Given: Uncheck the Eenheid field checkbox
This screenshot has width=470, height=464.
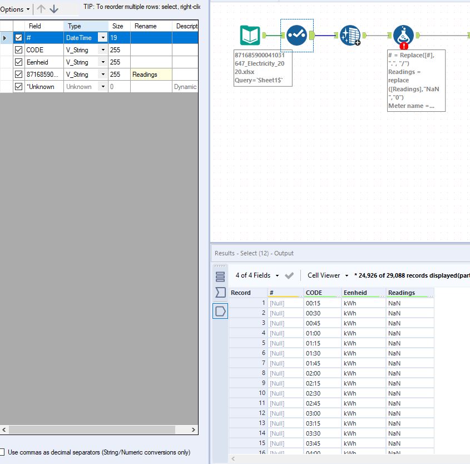Looking at the screenshot, I should 19,62.
